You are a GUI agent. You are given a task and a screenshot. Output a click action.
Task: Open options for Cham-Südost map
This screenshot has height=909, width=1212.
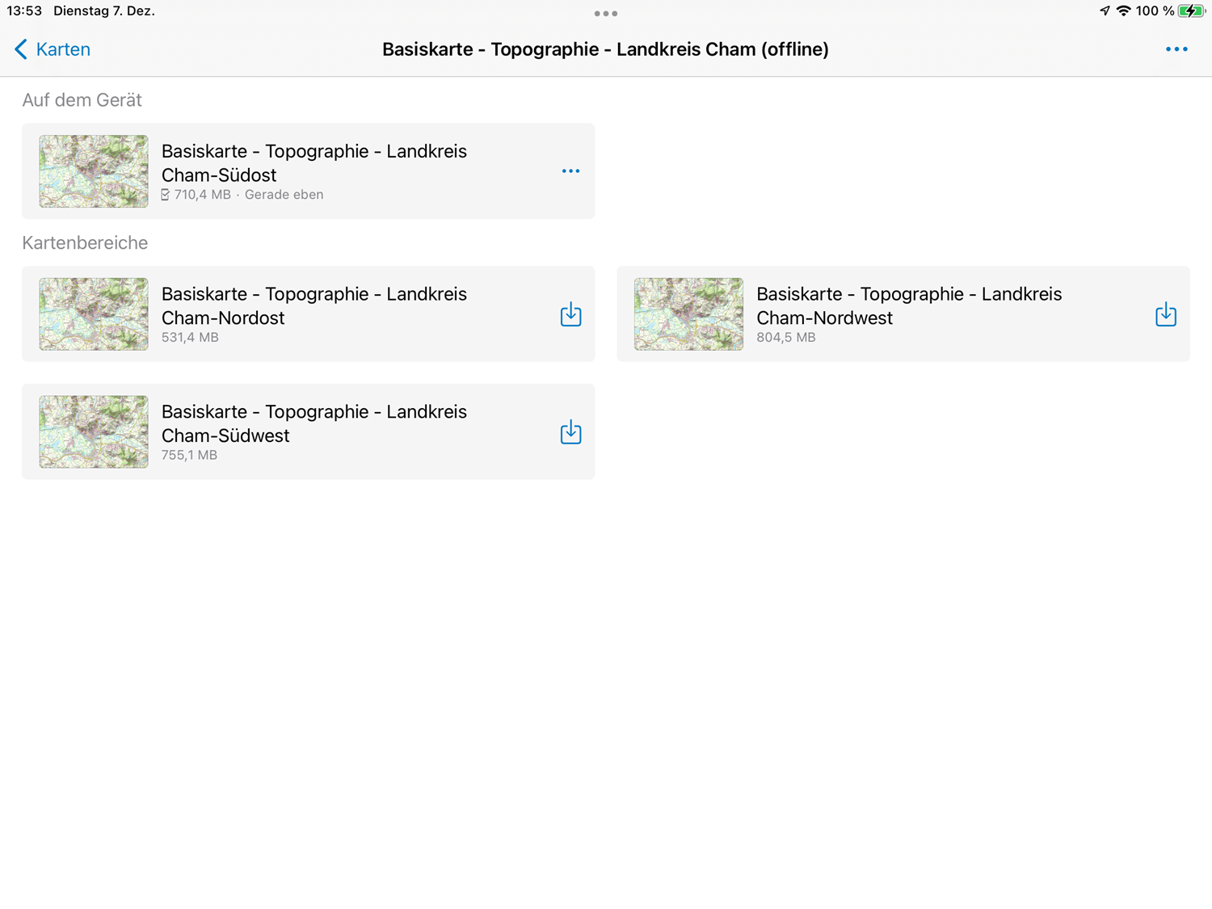click(x=570, y=171)
